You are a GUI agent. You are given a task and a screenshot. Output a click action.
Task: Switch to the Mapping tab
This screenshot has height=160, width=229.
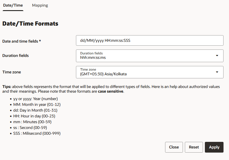[40, 5]
